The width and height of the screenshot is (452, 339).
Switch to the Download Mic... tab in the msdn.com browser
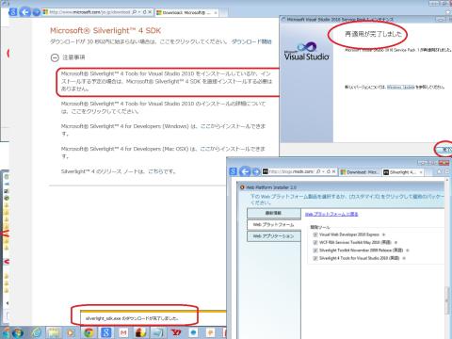coord(360,172)
